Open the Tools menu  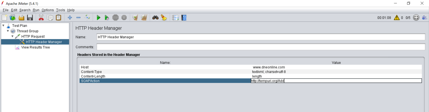tap(60, 10)
